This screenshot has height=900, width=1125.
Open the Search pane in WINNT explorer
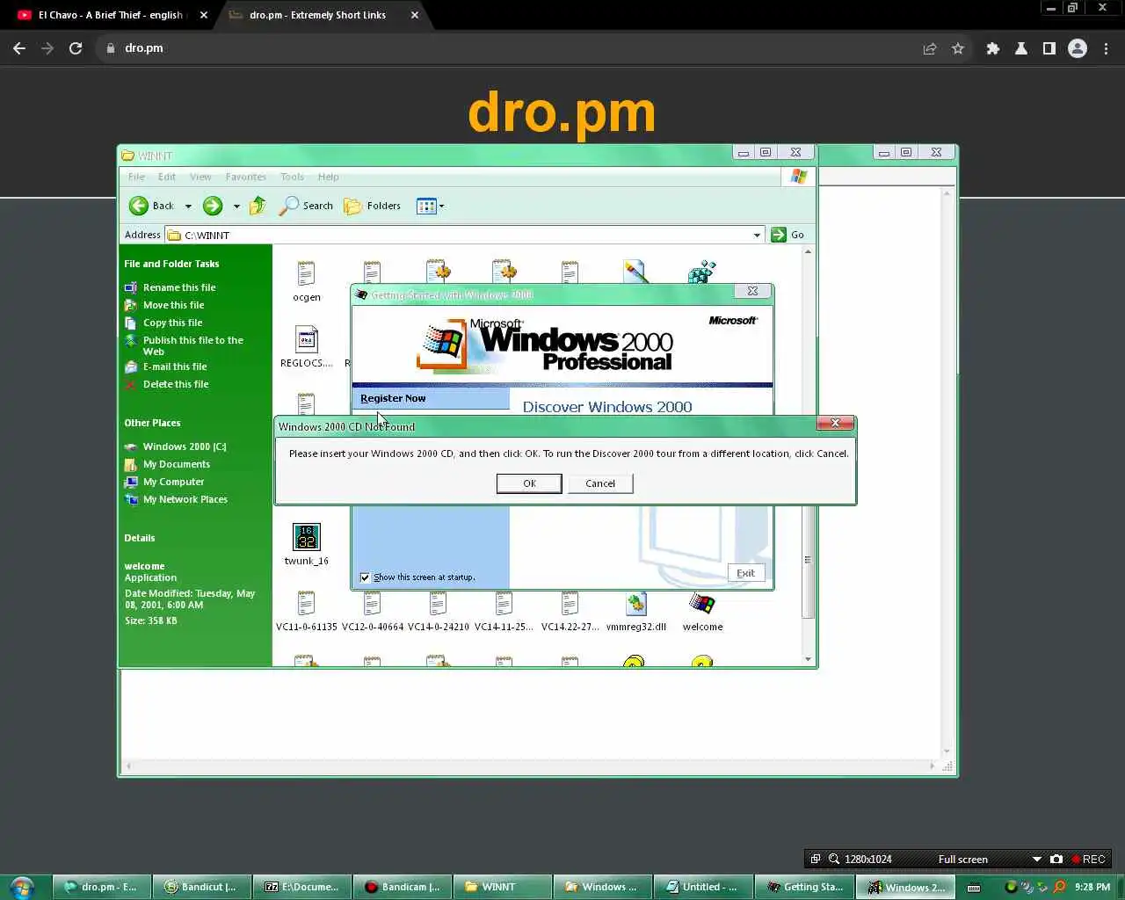pyautogui.click(x=306, y=206)
